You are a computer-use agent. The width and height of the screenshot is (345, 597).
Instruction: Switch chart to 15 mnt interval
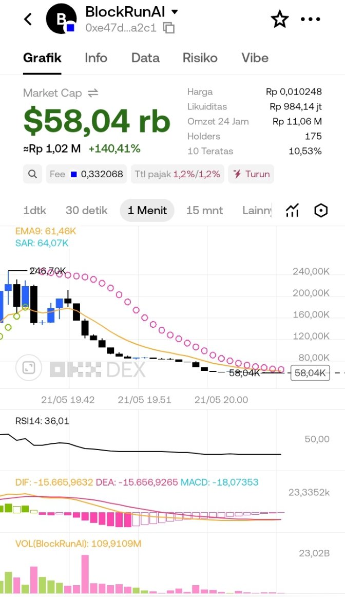click(205, 210)
